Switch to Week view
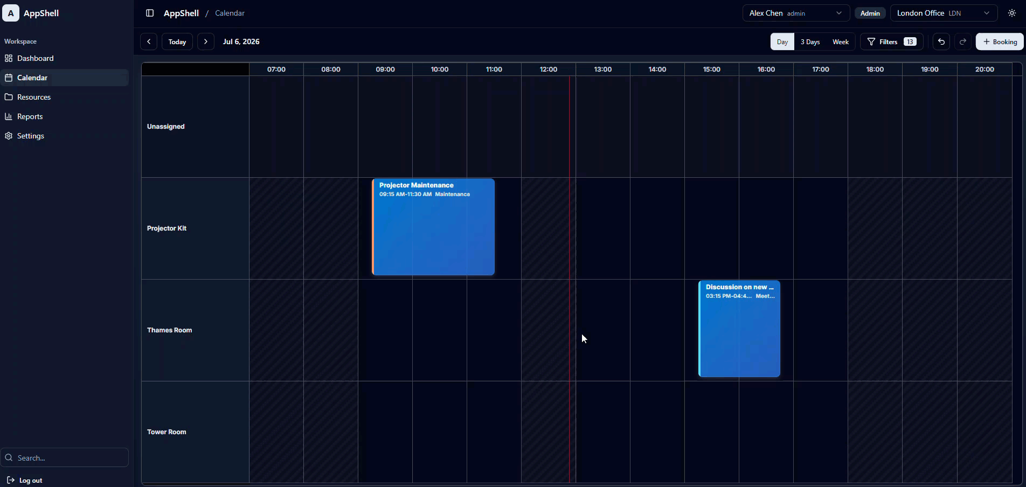Viewport: 1026px width, 487px height. (x=841, y=41)
